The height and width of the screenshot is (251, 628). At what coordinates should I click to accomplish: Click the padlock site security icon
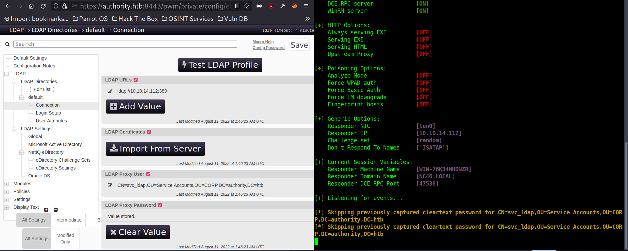pyautogui.click(x=65, y=6)
